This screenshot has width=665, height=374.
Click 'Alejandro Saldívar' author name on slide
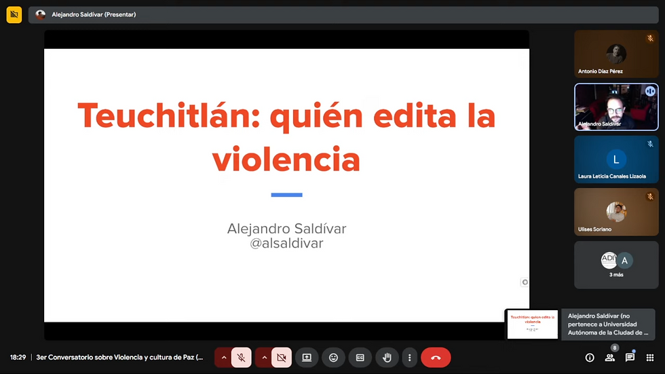pyautogui.click(x=286, y=229)
